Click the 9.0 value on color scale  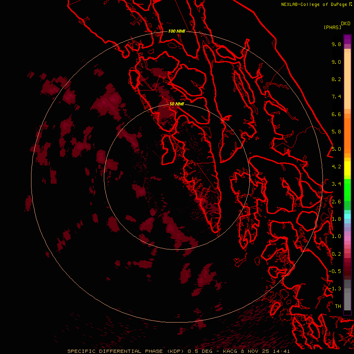336,62
